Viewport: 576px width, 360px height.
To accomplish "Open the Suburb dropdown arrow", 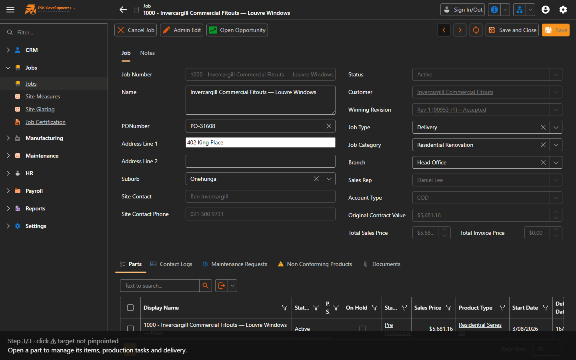I will click(x=329, y=179).
